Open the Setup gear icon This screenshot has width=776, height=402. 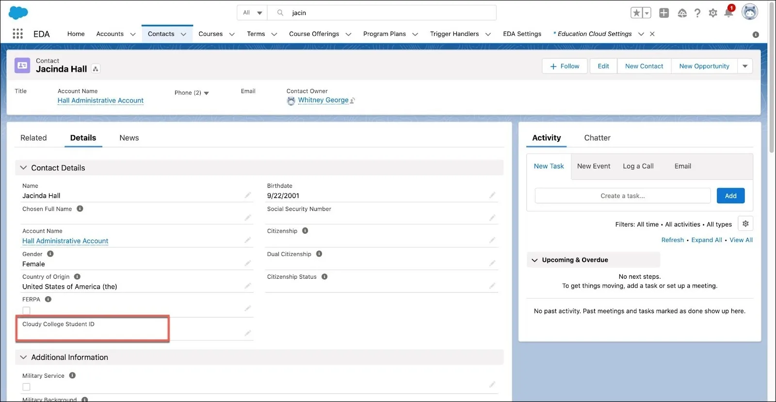[x=713, y=13]
